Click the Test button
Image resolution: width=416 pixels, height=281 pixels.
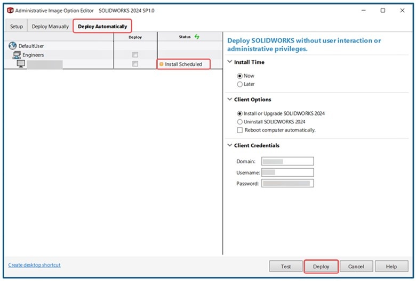tap(286, 267)
